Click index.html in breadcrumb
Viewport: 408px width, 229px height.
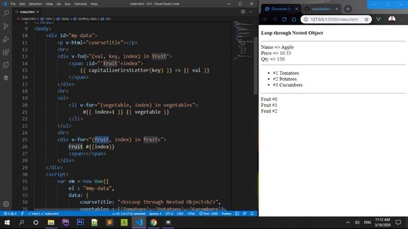(x=28, y=18)
